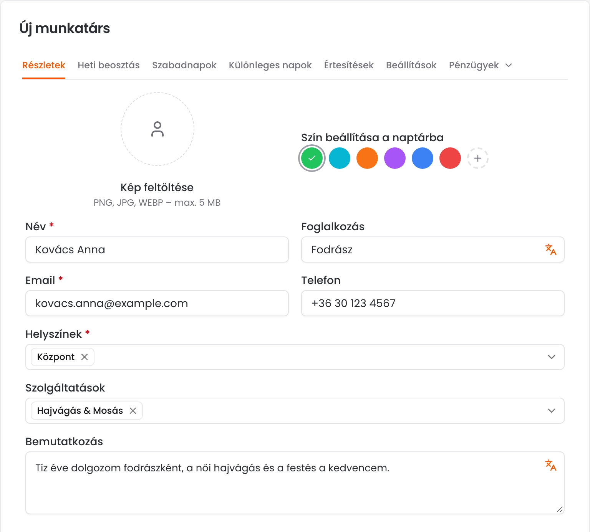Choose the blue calendar color
The width and height of the screenshot is (590, 532).
[423, 158]
